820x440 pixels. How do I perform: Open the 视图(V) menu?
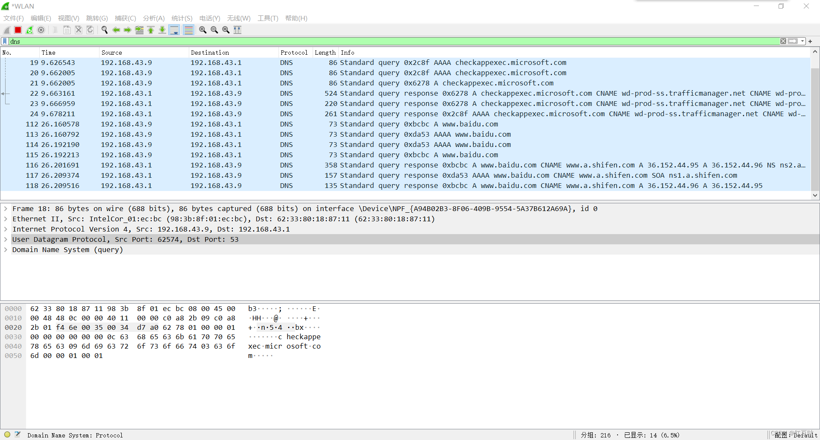pos(69,18)
